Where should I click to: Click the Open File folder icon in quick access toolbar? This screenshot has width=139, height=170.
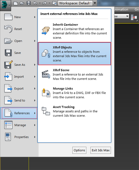click(22, 3)
